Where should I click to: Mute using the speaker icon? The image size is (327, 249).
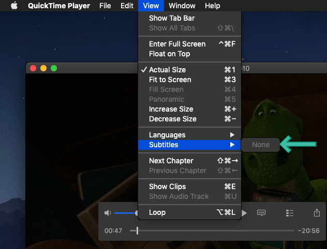tap(108, 213)
